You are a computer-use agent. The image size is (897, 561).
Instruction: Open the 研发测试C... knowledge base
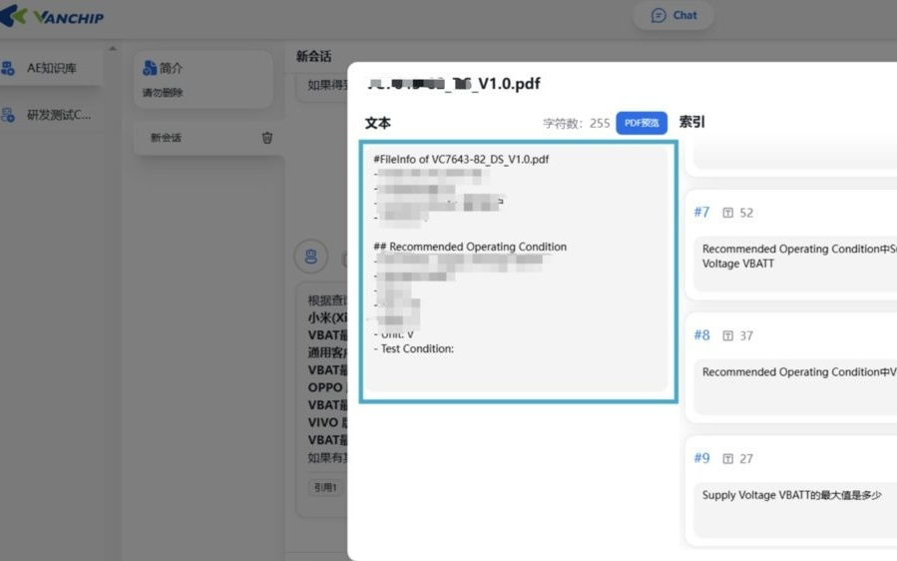tap(50, 115)
